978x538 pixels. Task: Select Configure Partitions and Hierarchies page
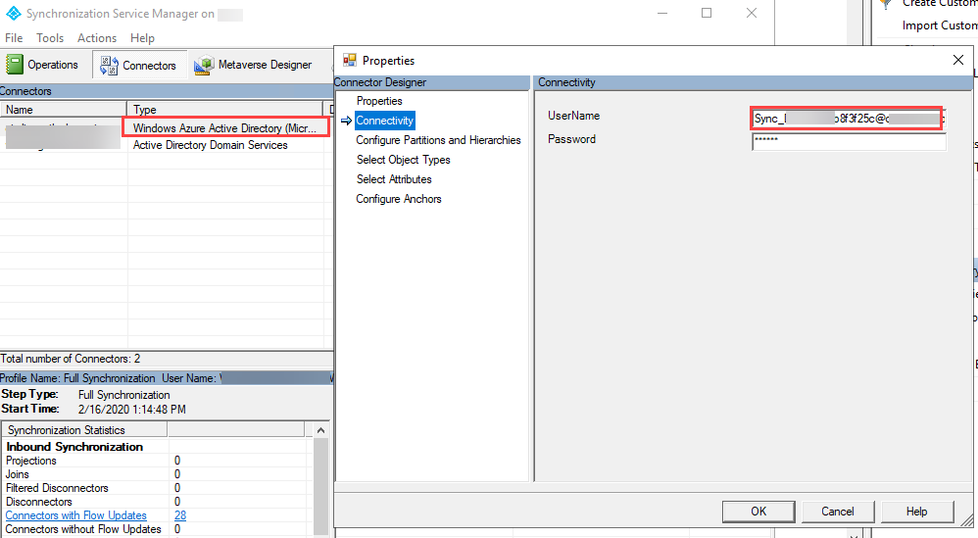point(438,140)
